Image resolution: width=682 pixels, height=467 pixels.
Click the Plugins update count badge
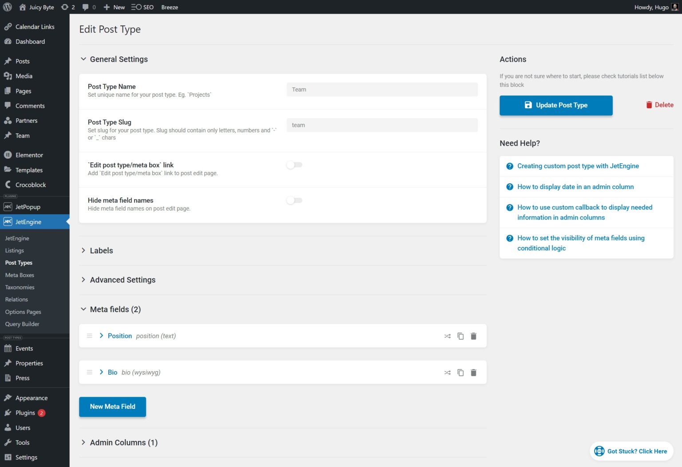(x=41, y=412)
